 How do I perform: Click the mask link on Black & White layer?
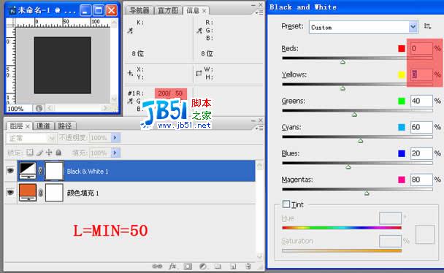(x=40, y=171)
